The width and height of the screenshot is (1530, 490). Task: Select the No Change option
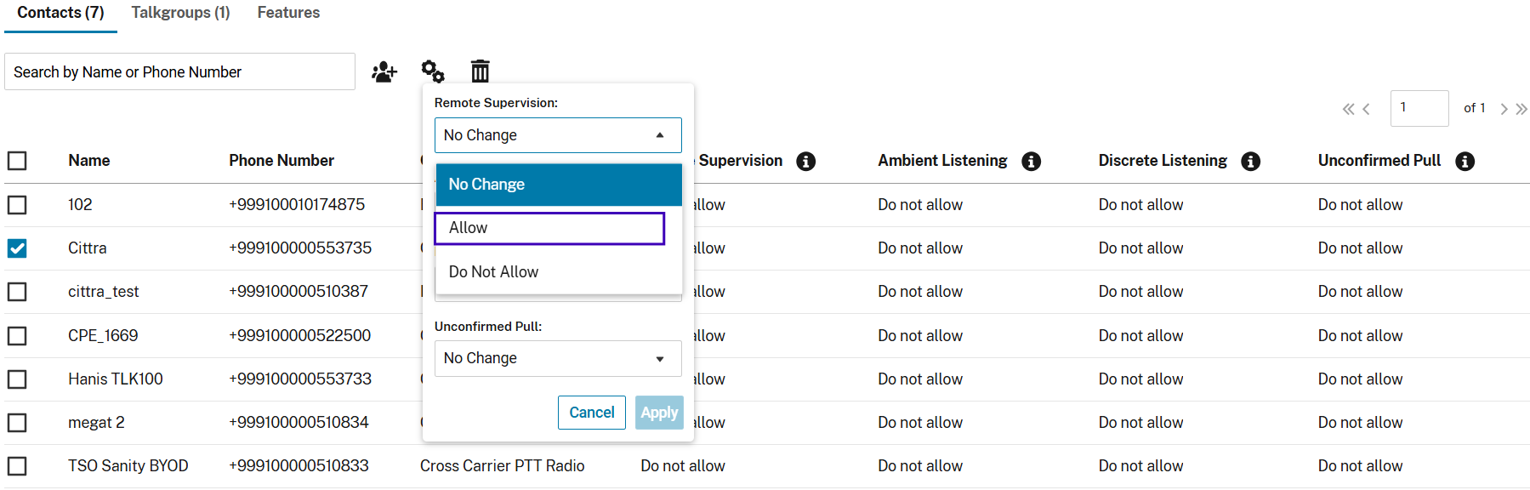click(559, 185)
